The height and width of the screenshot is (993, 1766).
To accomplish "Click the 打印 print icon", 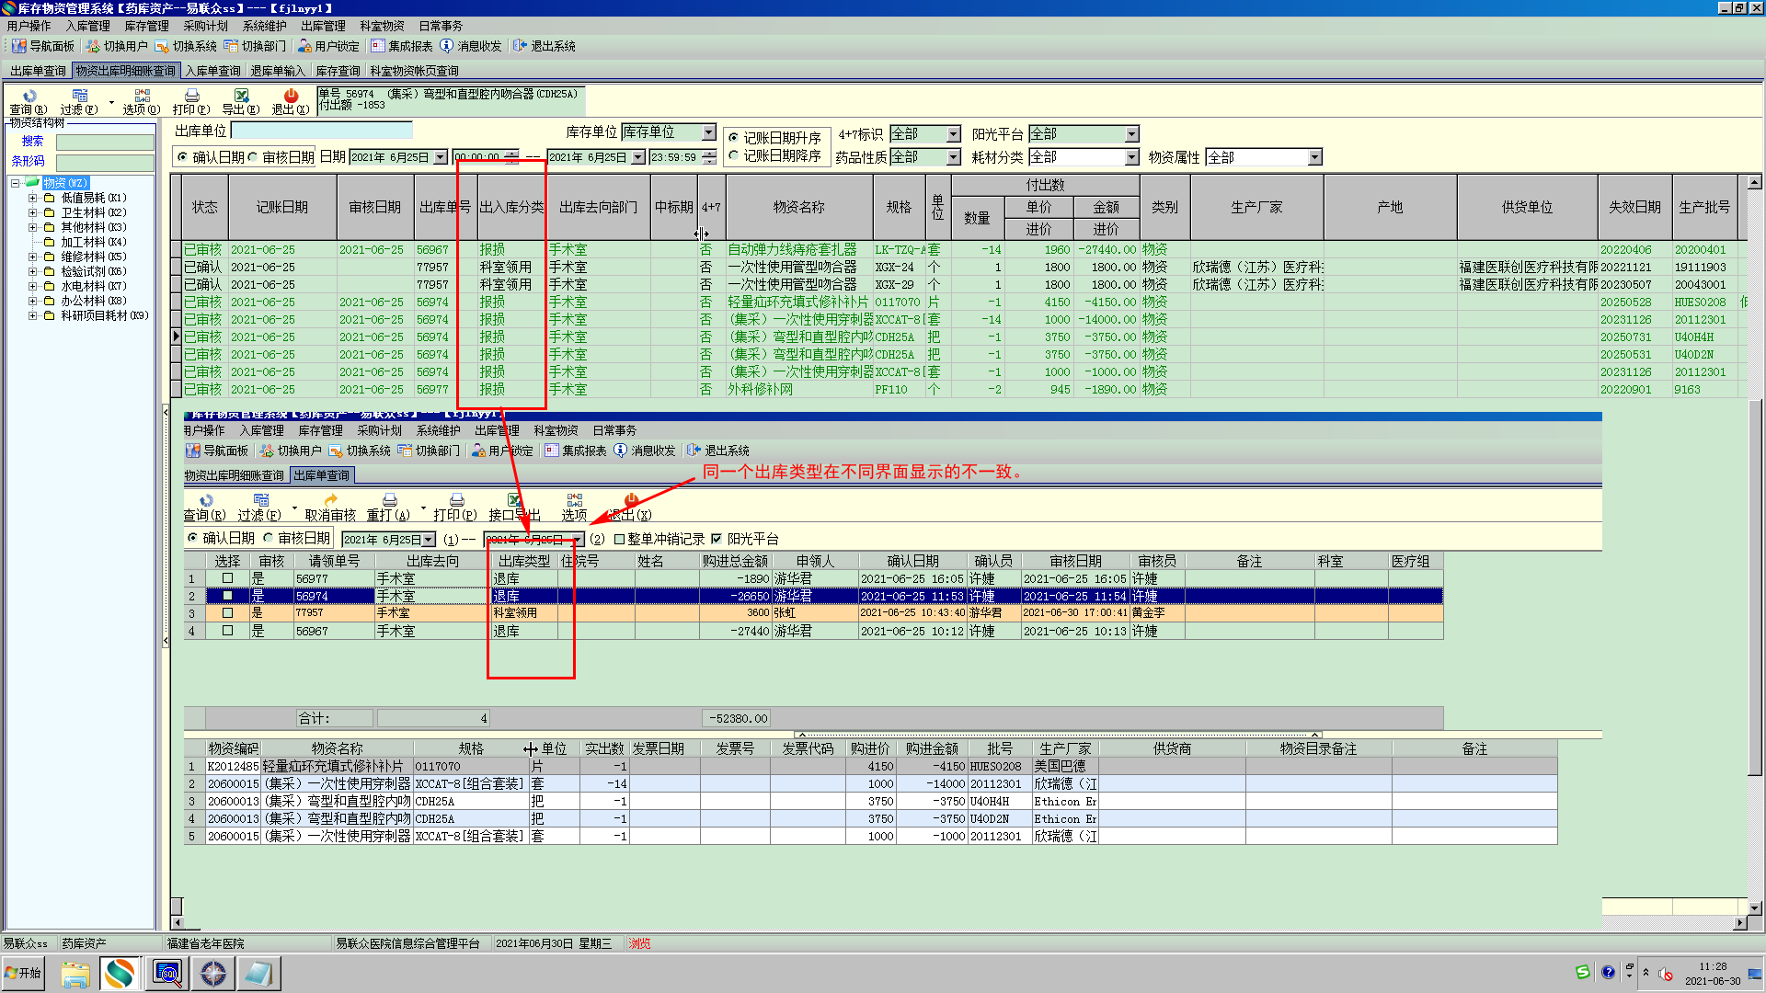I will [x=191, y=97].
